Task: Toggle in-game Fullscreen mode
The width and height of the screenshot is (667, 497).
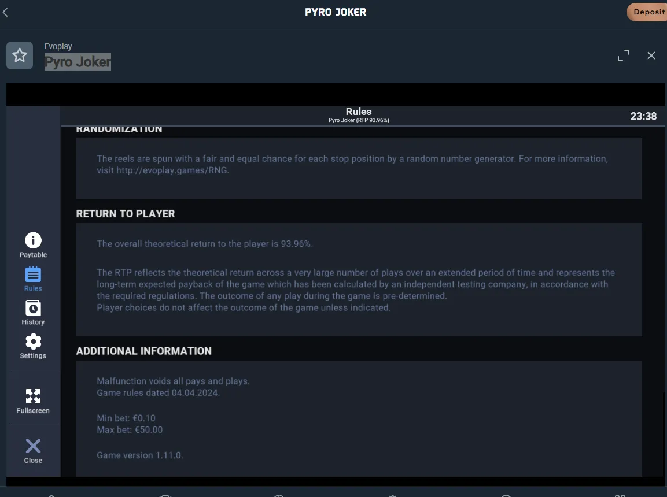Action: click(33, 401)
